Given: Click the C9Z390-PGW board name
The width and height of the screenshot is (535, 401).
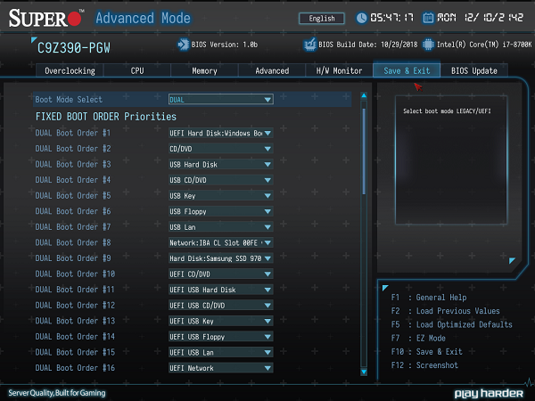Looking at the screenshot, I should coord(74,48).
